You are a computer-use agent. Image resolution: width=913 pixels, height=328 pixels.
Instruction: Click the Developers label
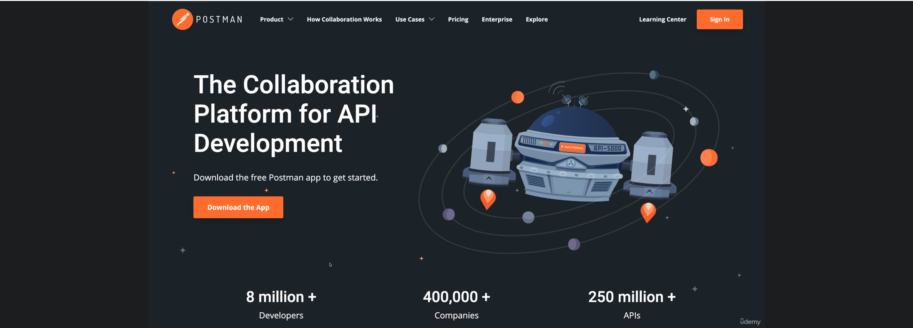(281, 315)
